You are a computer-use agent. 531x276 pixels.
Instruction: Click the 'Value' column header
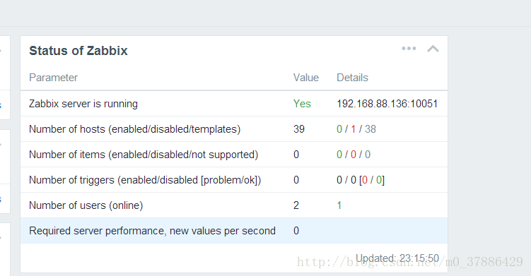click(305, 78)
